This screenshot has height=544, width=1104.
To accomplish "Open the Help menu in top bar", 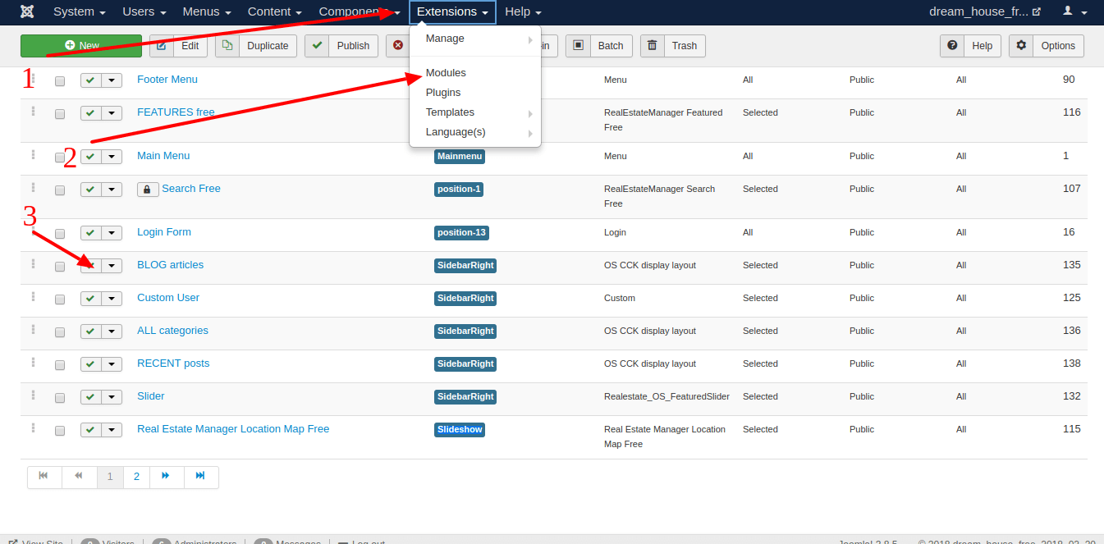I will pos(523,11).
